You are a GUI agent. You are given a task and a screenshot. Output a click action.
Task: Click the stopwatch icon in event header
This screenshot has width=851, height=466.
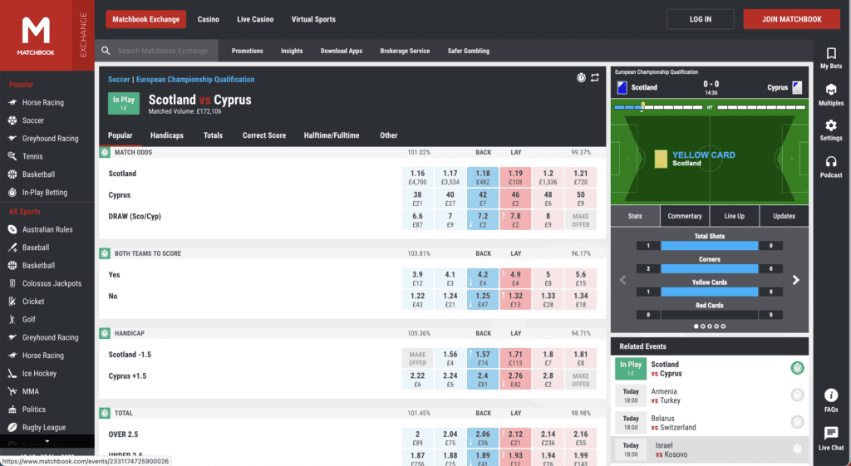click(x=581, y=77)
